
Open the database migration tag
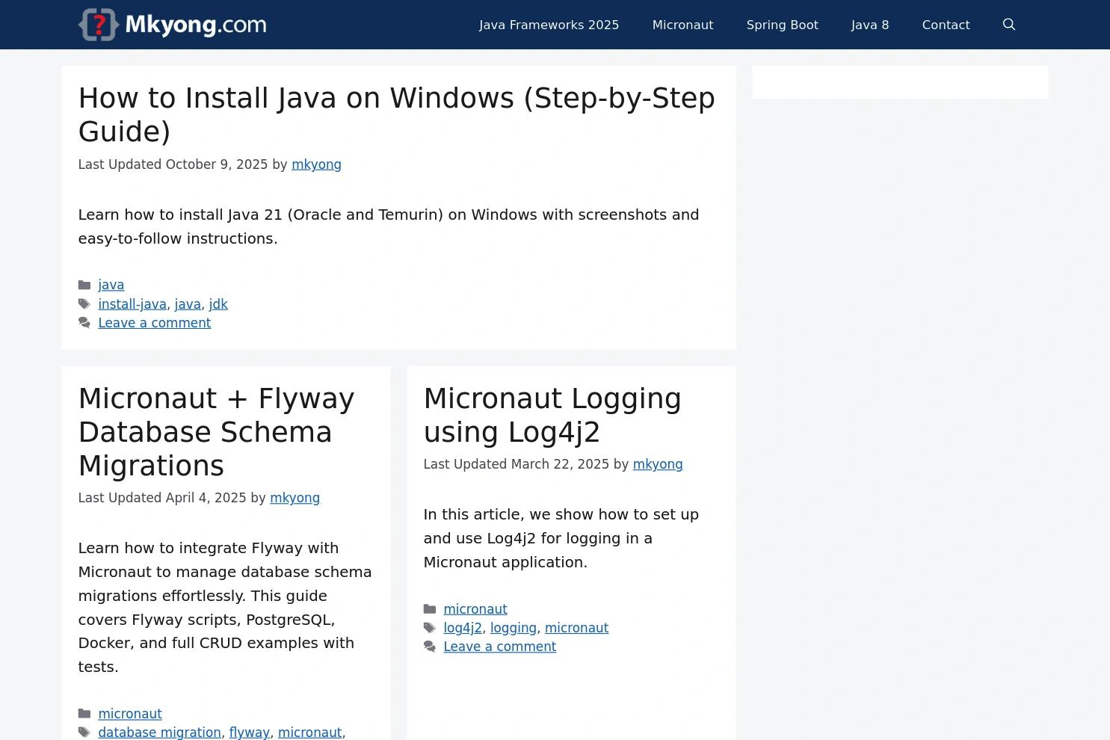(x=159, y=733)
